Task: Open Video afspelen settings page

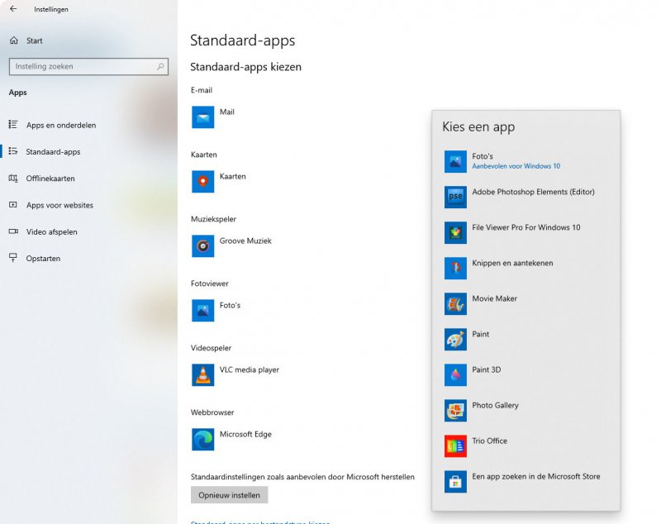Action: (52, 232)
